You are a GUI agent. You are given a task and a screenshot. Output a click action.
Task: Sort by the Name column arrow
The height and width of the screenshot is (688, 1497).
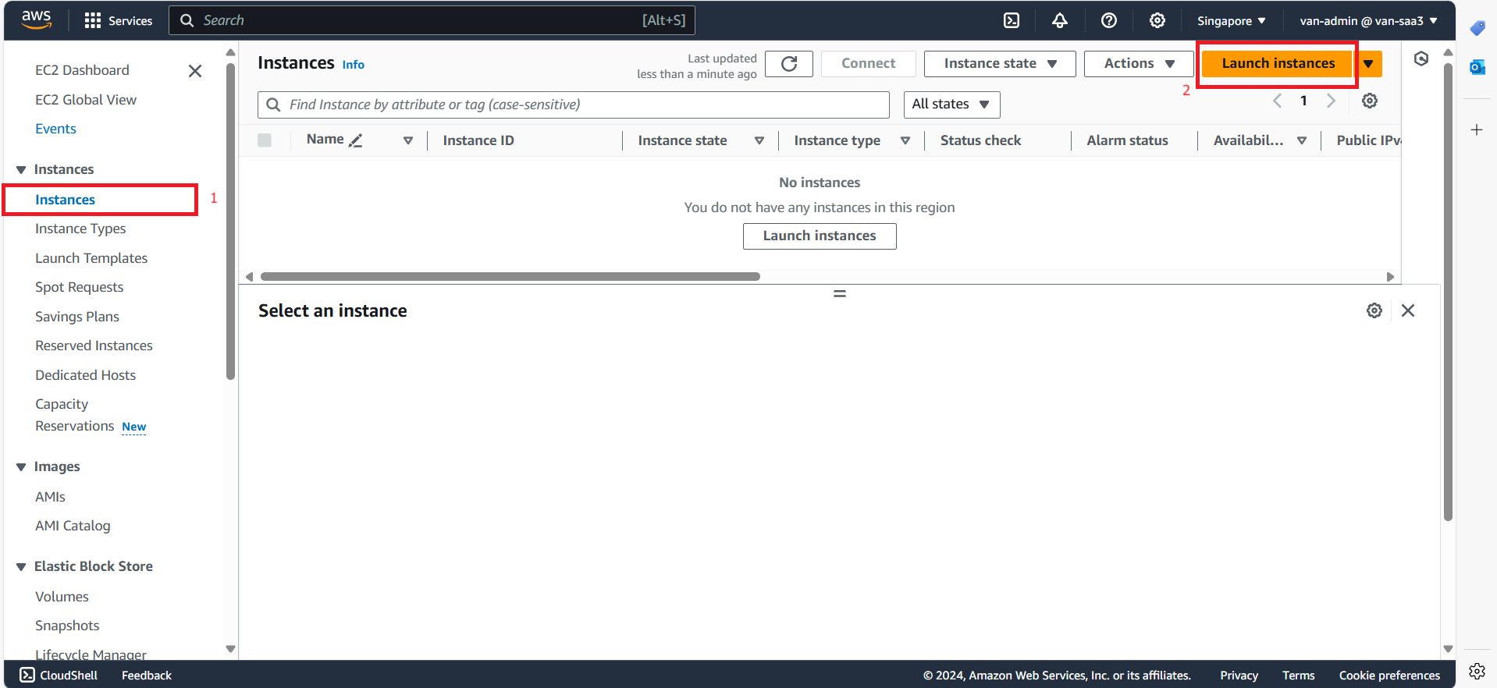pos(408,140)
